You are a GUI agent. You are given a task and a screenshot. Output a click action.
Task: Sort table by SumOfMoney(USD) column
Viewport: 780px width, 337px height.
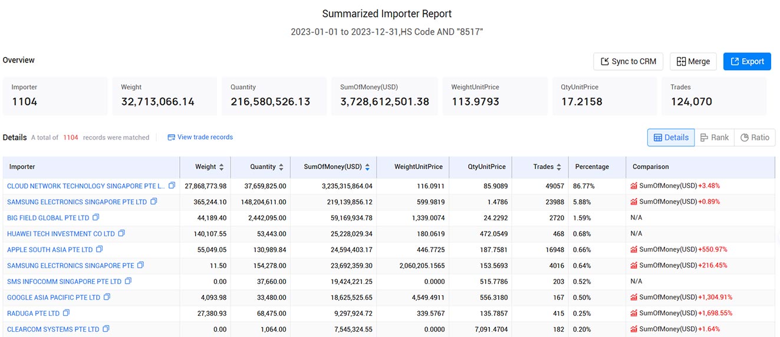(x=367, y=167)
